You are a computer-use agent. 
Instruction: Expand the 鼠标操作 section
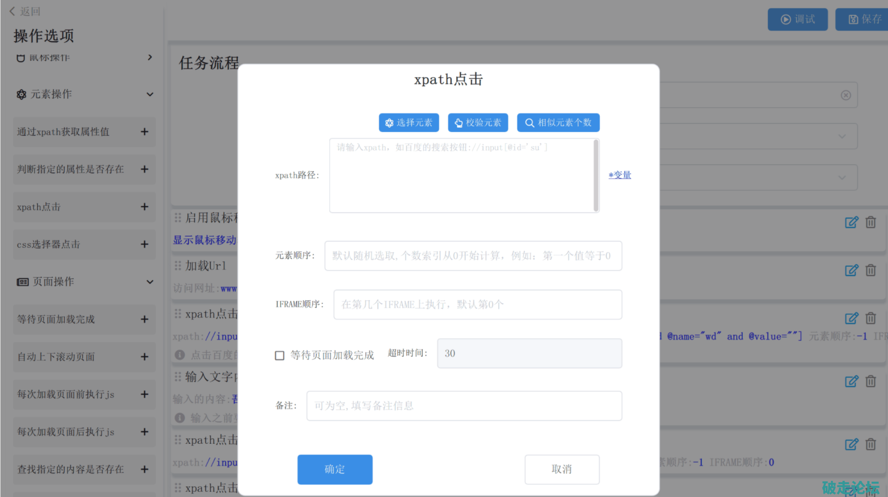(x=150, y=57)
